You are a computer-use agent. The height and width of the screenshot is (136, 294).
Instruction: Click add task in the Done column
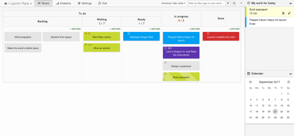[234, 29]
